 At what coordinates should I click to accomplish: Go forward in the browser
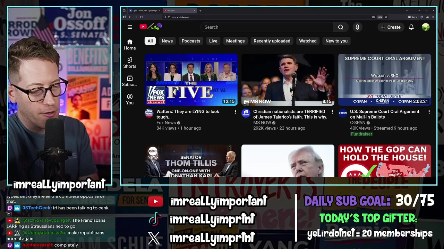(136, 17)
